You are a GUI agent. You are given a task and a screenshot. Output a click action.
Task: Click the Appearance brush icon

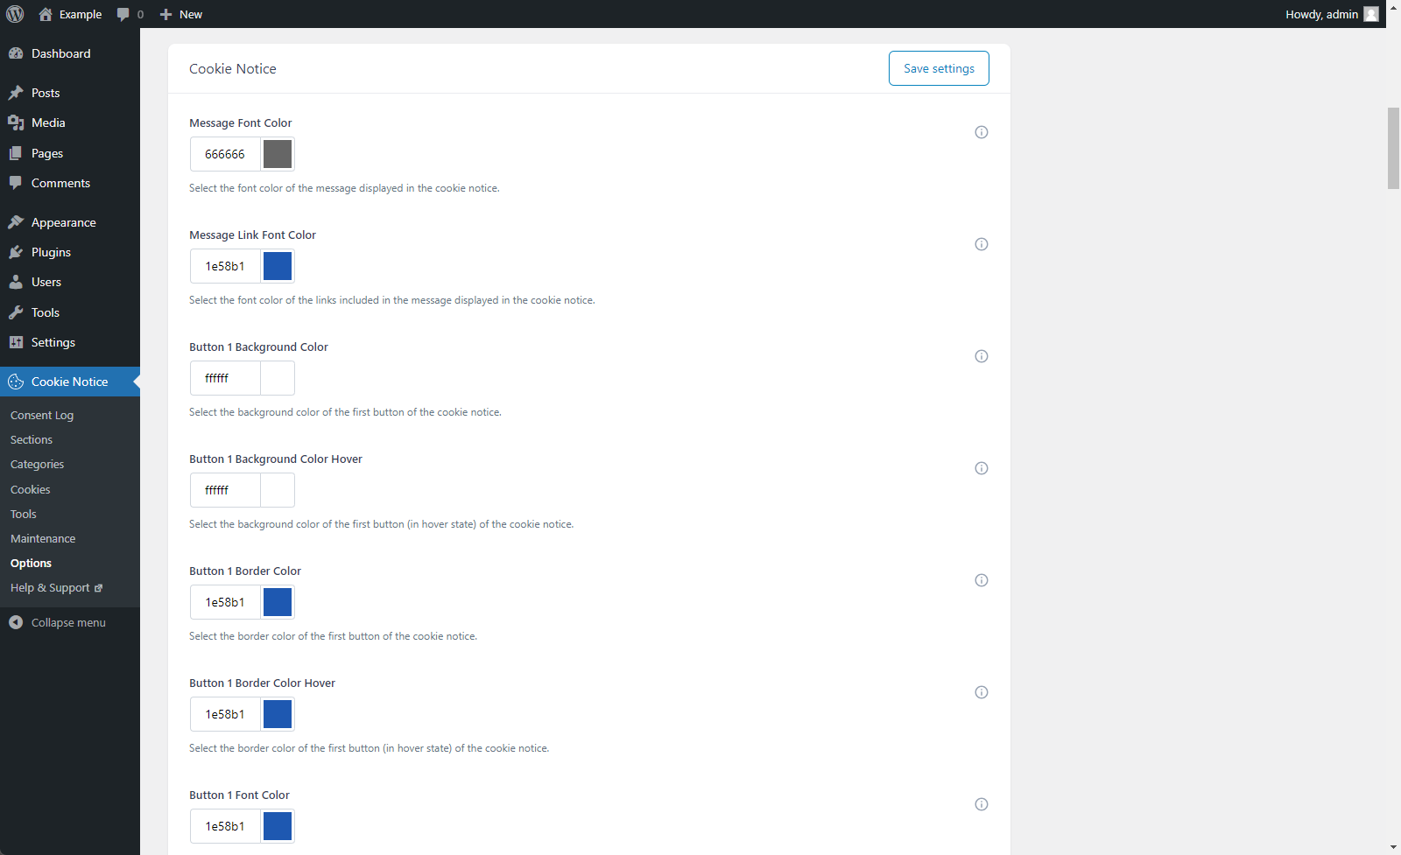click(16, 222)
